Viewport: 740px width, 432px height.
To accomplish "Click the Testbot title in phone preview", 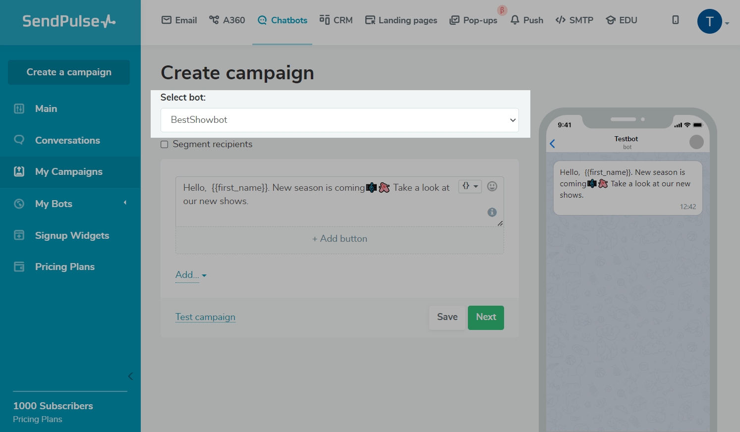I will coord(626,139).
